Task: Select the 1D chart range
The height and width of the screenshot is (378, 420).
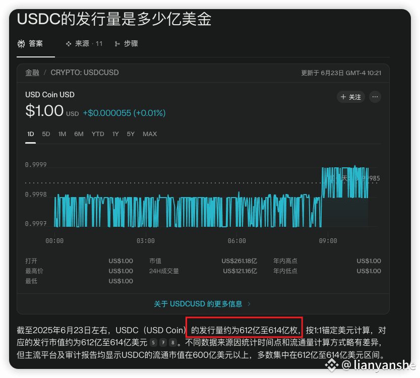Action: point(31,134)
